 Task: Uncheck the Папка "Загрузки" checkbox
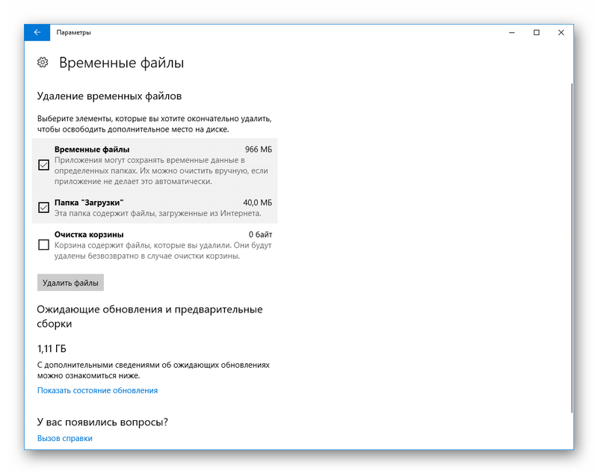(44, 207)
